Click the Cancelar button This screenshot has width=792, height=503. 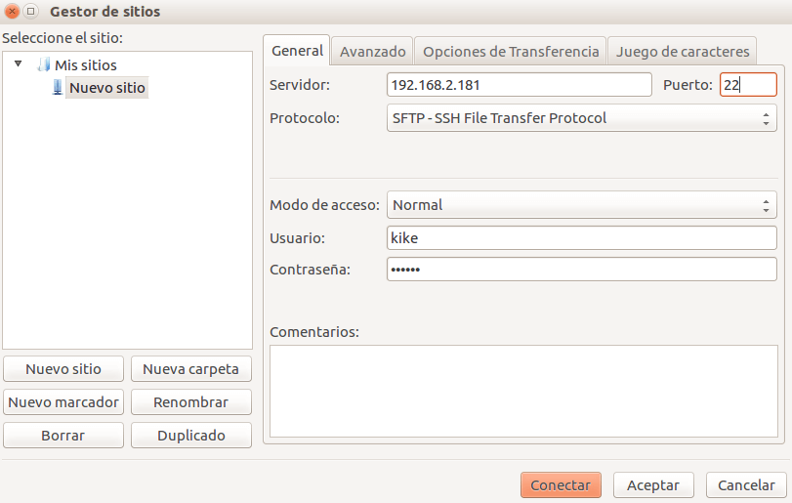[x=746, y=485]
